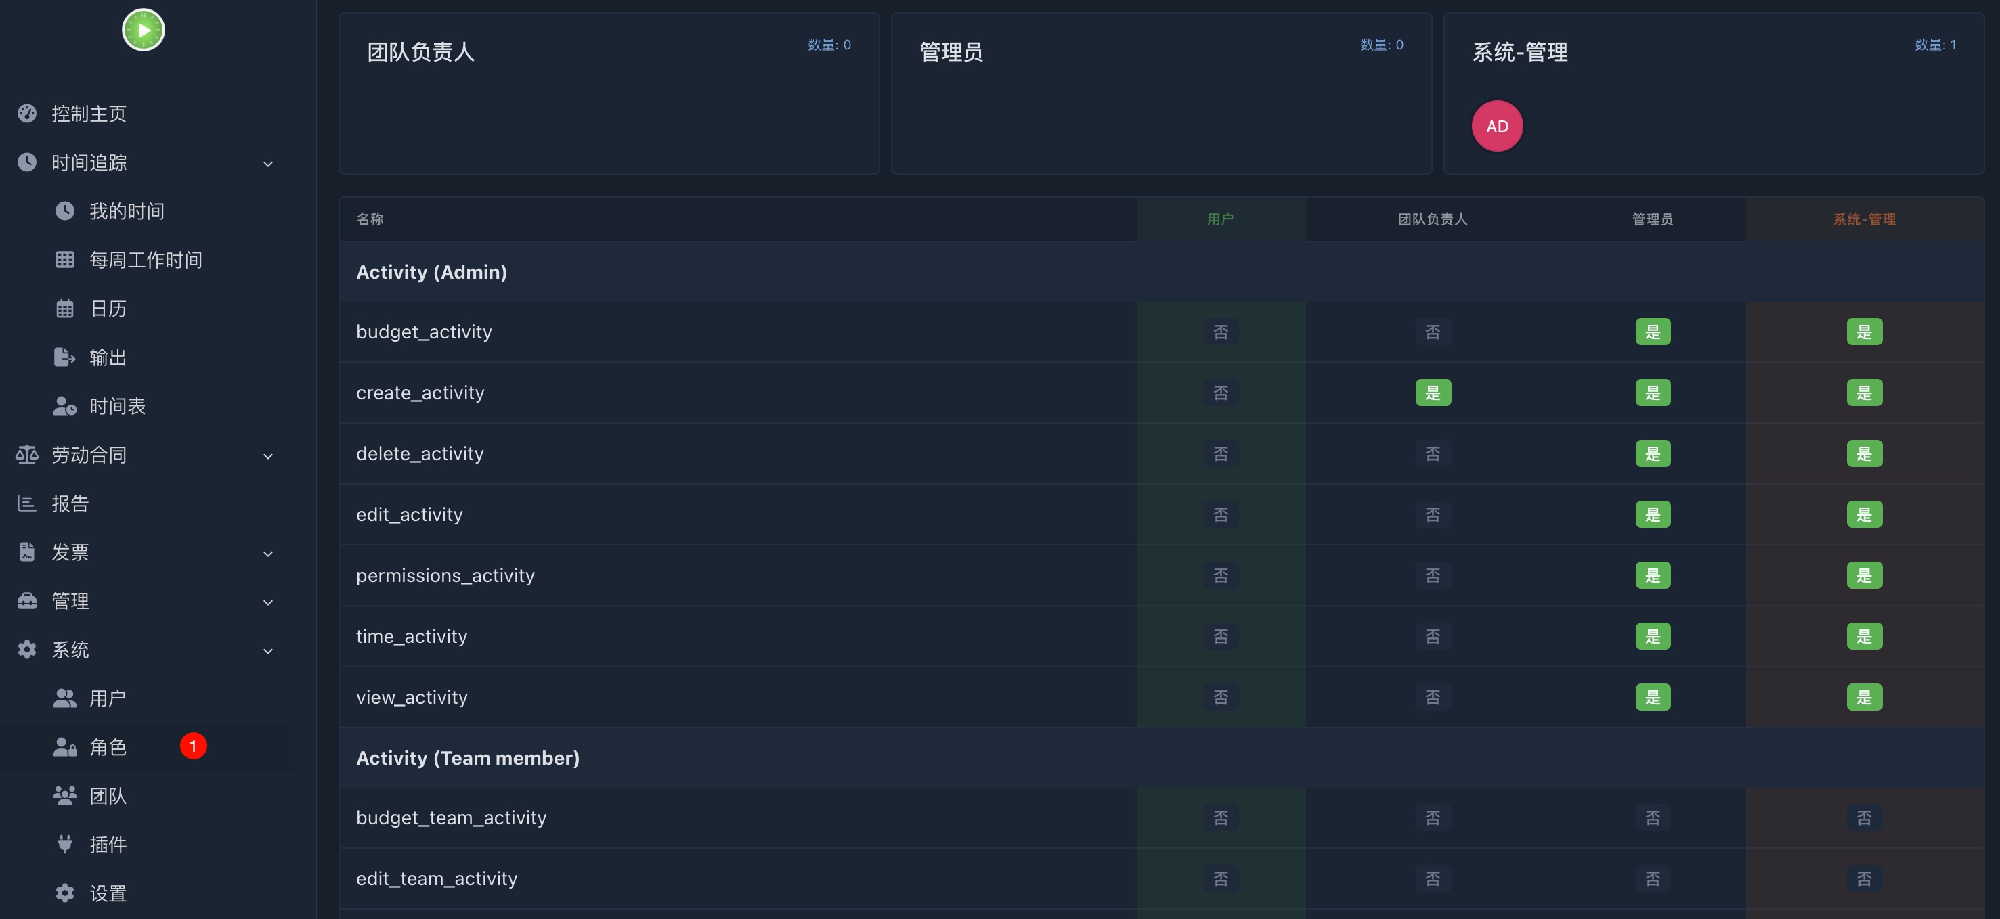Expand the 发票 submenu chevron
The image size is (2000, 919).
coord(268,554)
